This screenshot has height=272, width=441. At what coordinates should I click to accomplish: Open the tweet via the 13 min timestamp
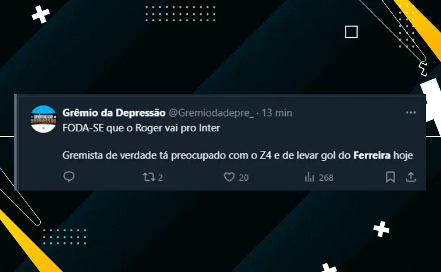(x=277, y=112)
